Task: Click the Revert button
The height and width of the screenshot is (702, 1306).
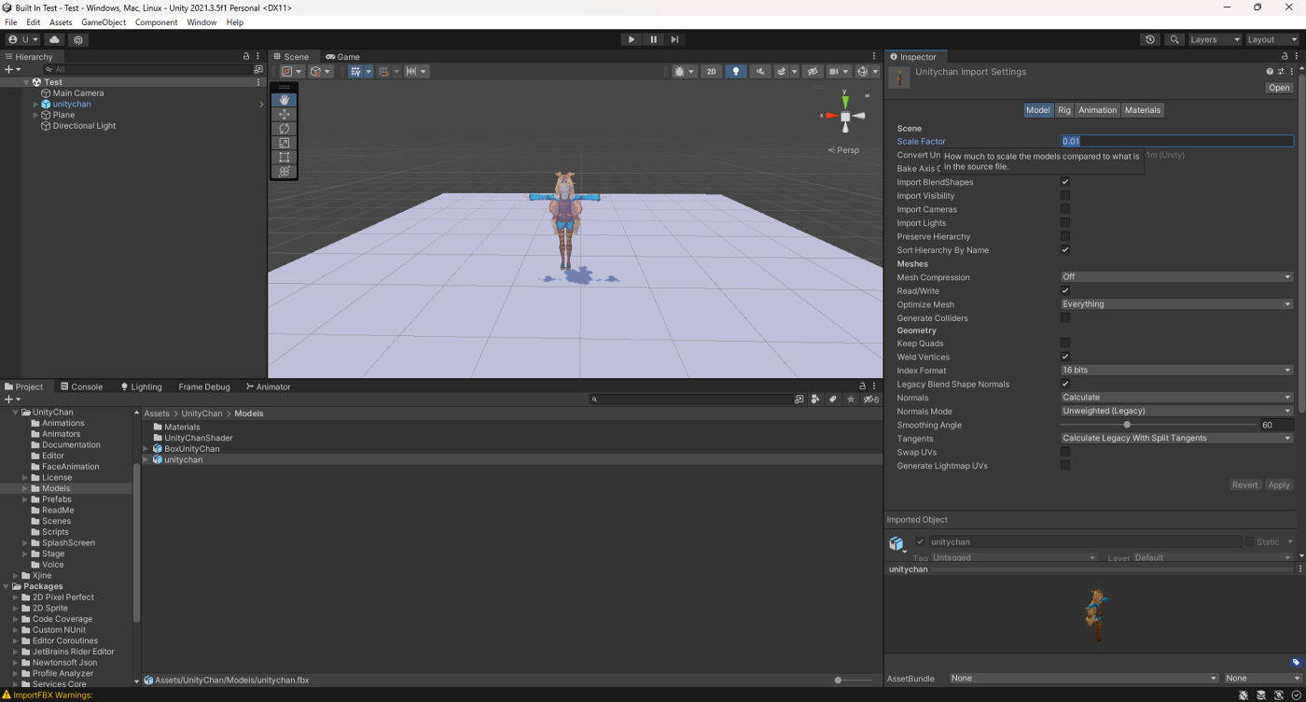Action: click(x=1245, y=484)
